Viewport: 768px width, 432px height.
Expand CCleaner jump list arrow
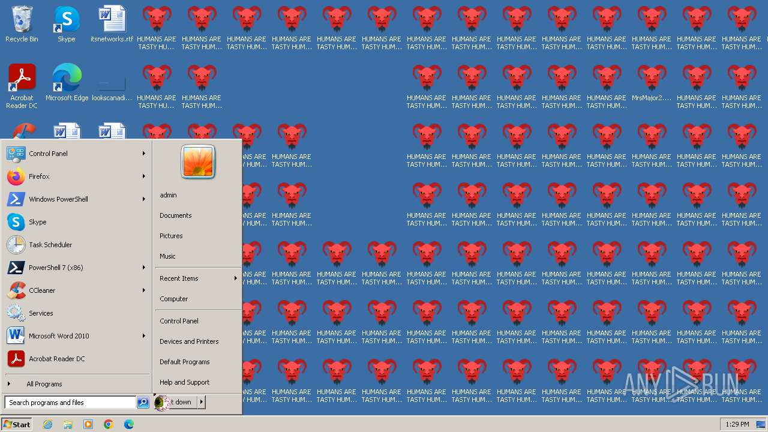pos(144,290)
